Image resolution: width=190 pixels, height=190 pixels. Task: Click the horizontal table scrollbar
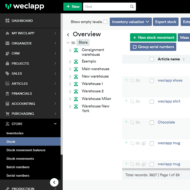tap(156, 169)
